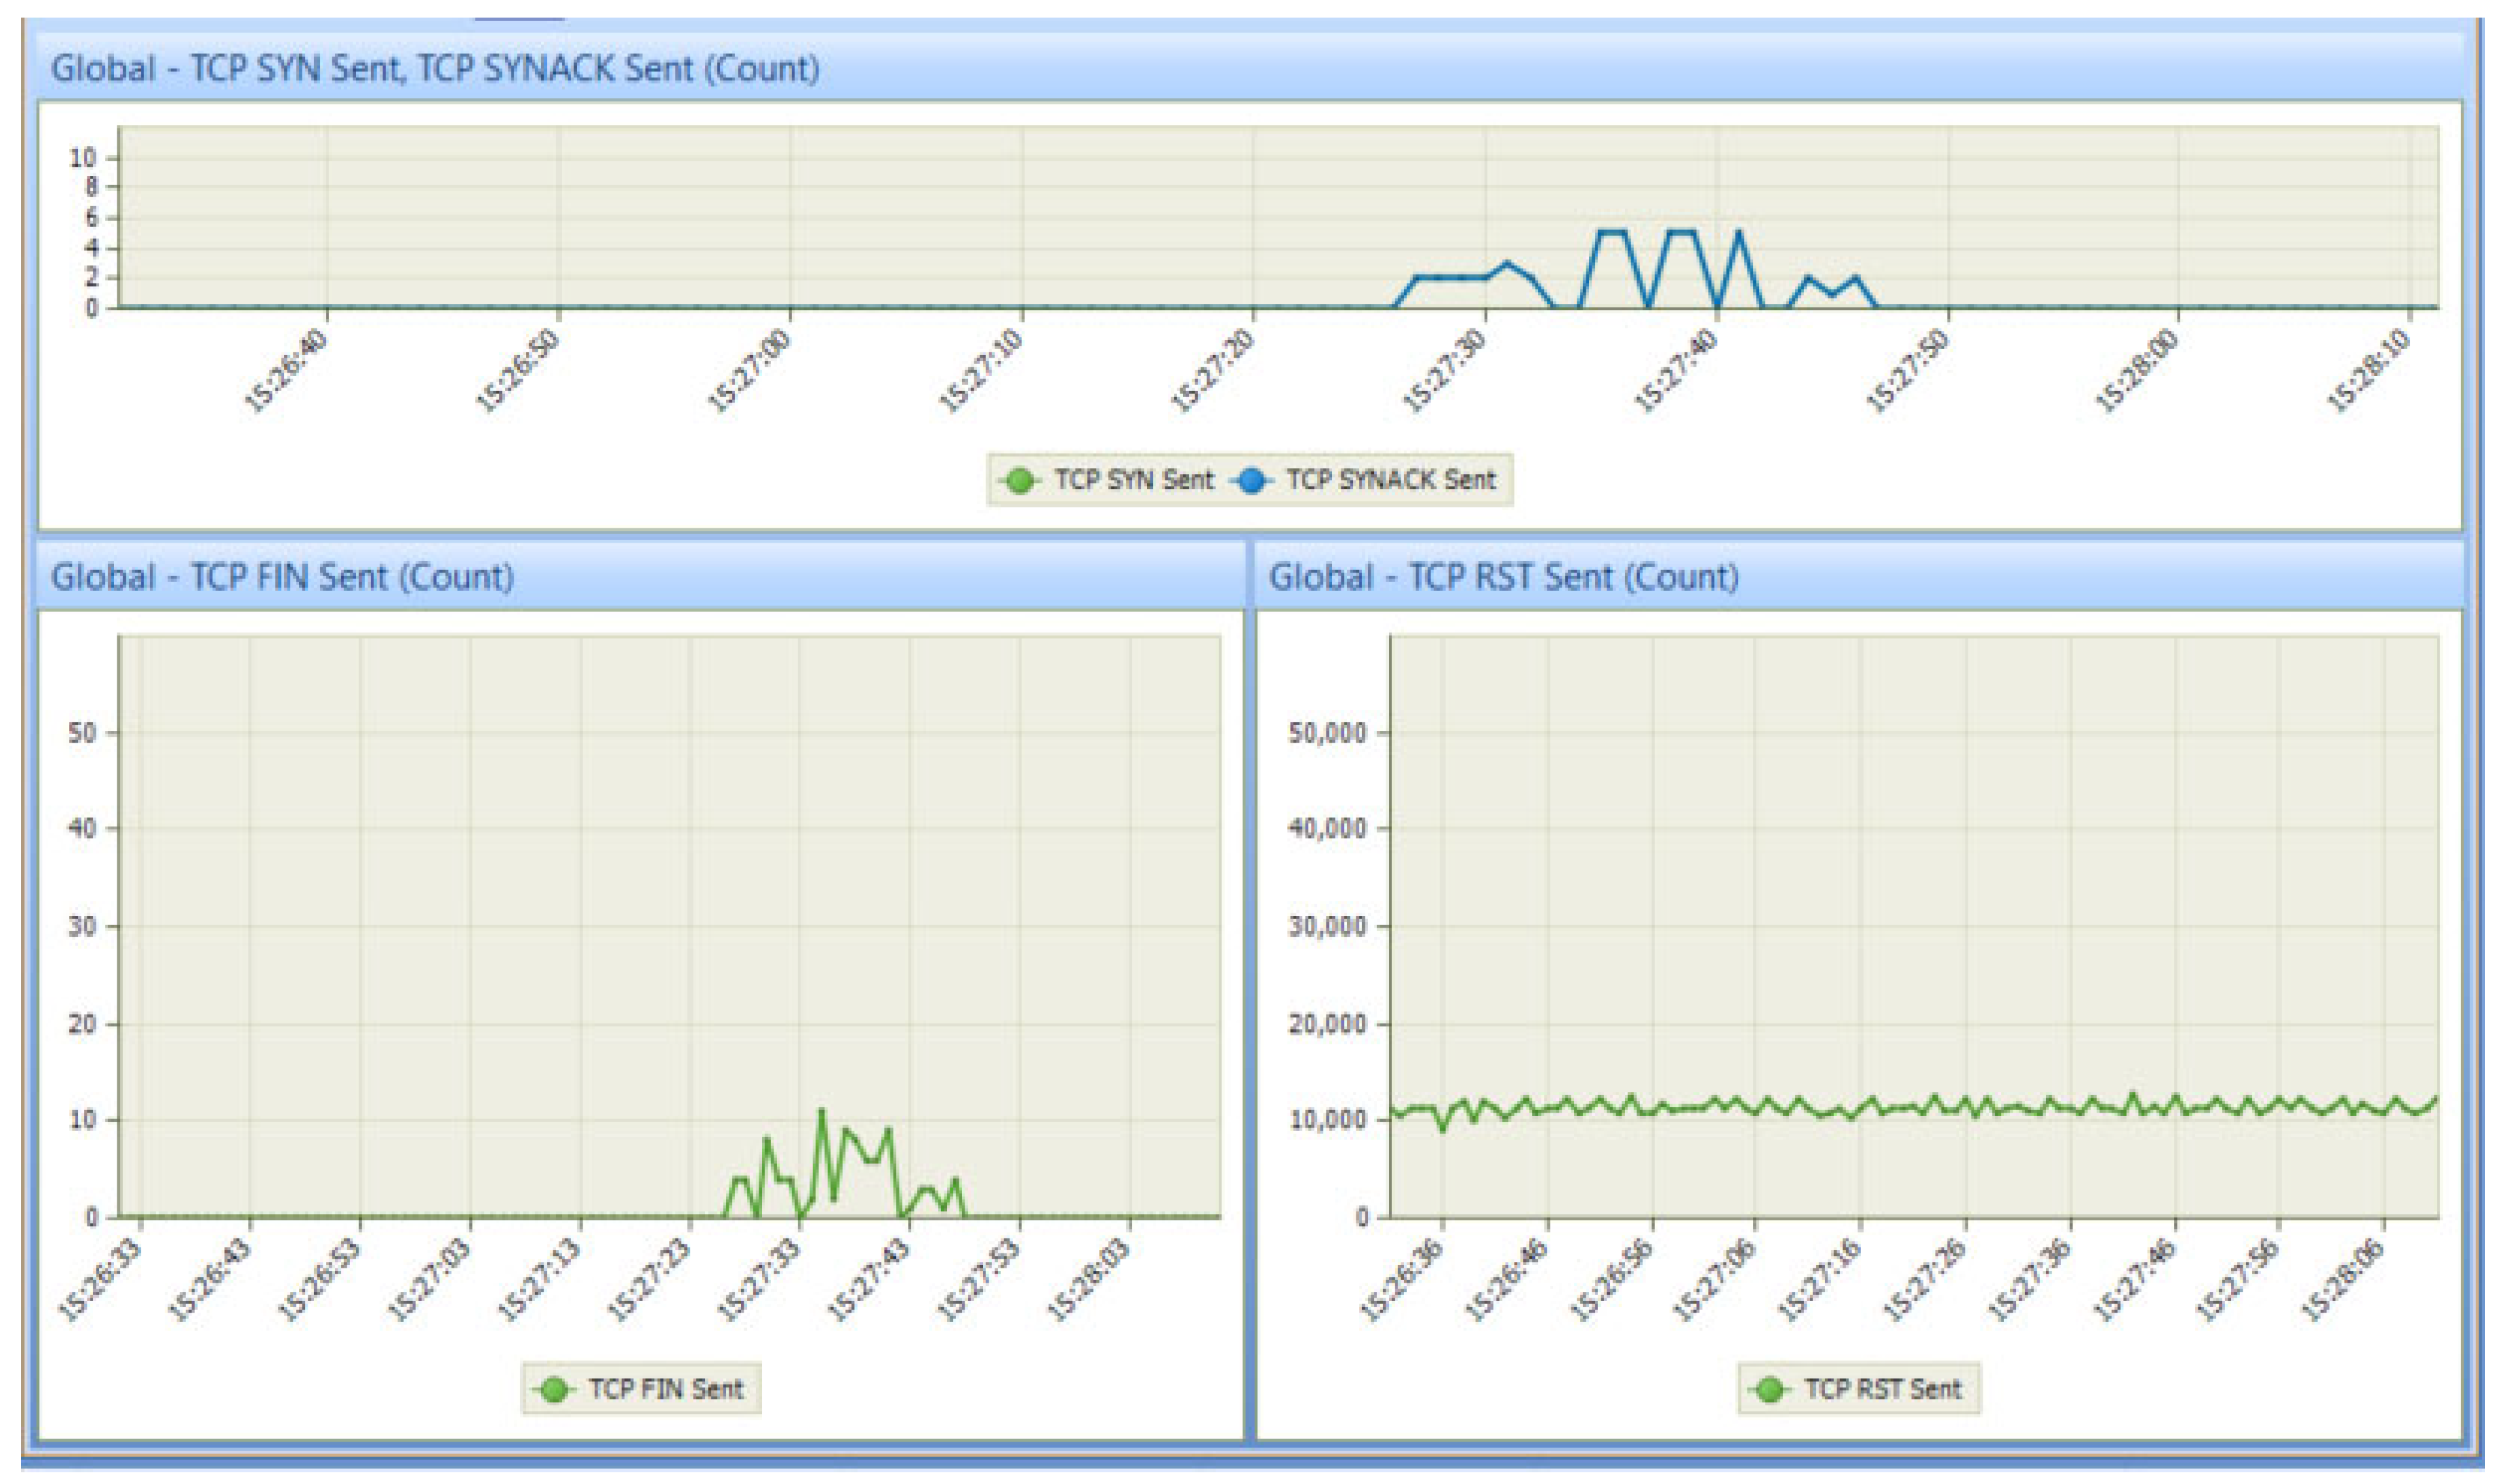Click the highest green peak in FIN chart
This screenshot has height=1484, width=2506.
(821, 1110)
